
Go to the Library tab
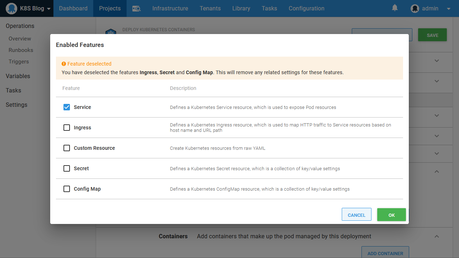coord(241,9)
